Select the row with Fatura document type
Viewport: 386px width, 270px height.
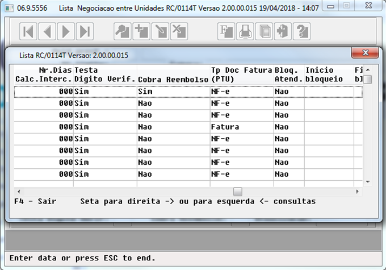pyautogui.click(x=225, y=127)
